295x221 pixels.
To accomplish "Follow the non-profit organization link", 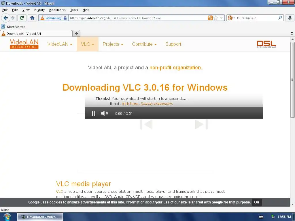I will click(176, 67).
